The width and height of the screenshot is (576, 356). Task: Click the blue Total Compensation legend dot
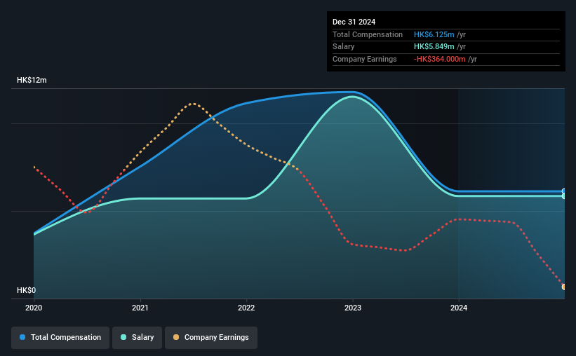[x=22, y=337]
